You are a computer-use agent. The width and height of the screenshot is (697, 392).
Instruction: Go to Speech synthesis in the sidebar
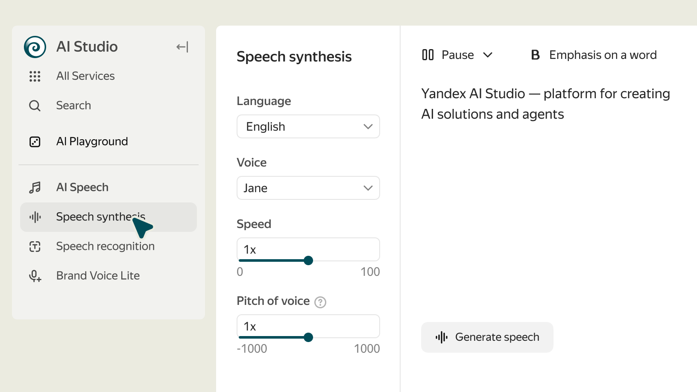click(x=101, y=217)
